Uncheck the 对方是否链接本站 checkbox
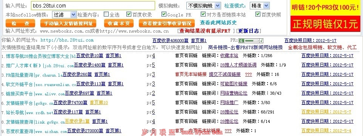Image resolution: width=363 pixels, height=136 pixels. pos(203,14)
